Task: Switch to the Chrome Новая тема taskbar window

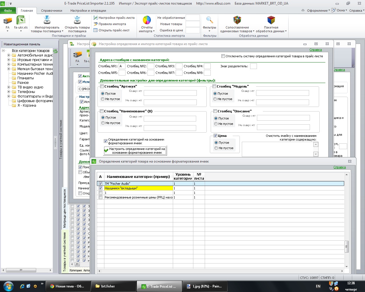Action: tap(68, 286)
